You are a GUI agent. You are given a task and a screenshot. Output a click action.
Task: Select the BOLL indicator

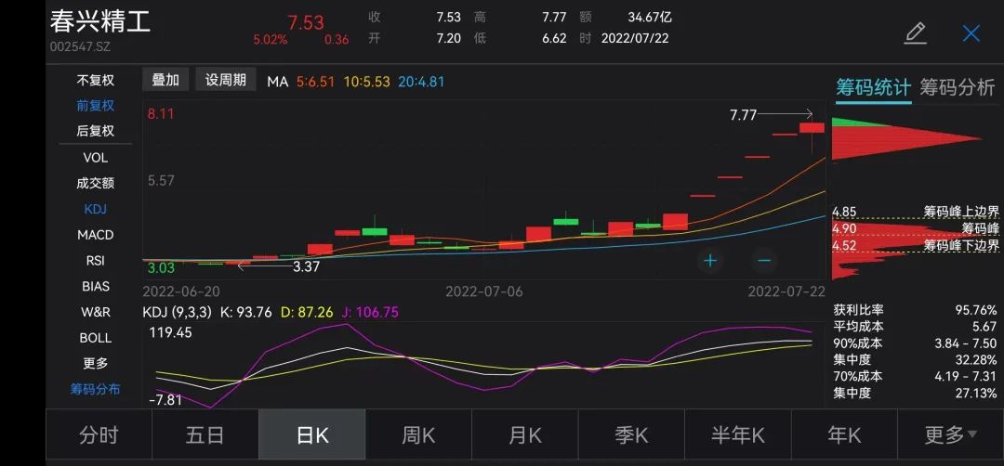pyautogui.click(x=95, y=338)
